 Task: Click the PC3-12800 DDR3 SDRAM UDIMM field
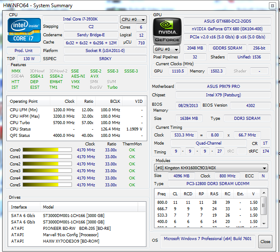[x=218, y=184]
